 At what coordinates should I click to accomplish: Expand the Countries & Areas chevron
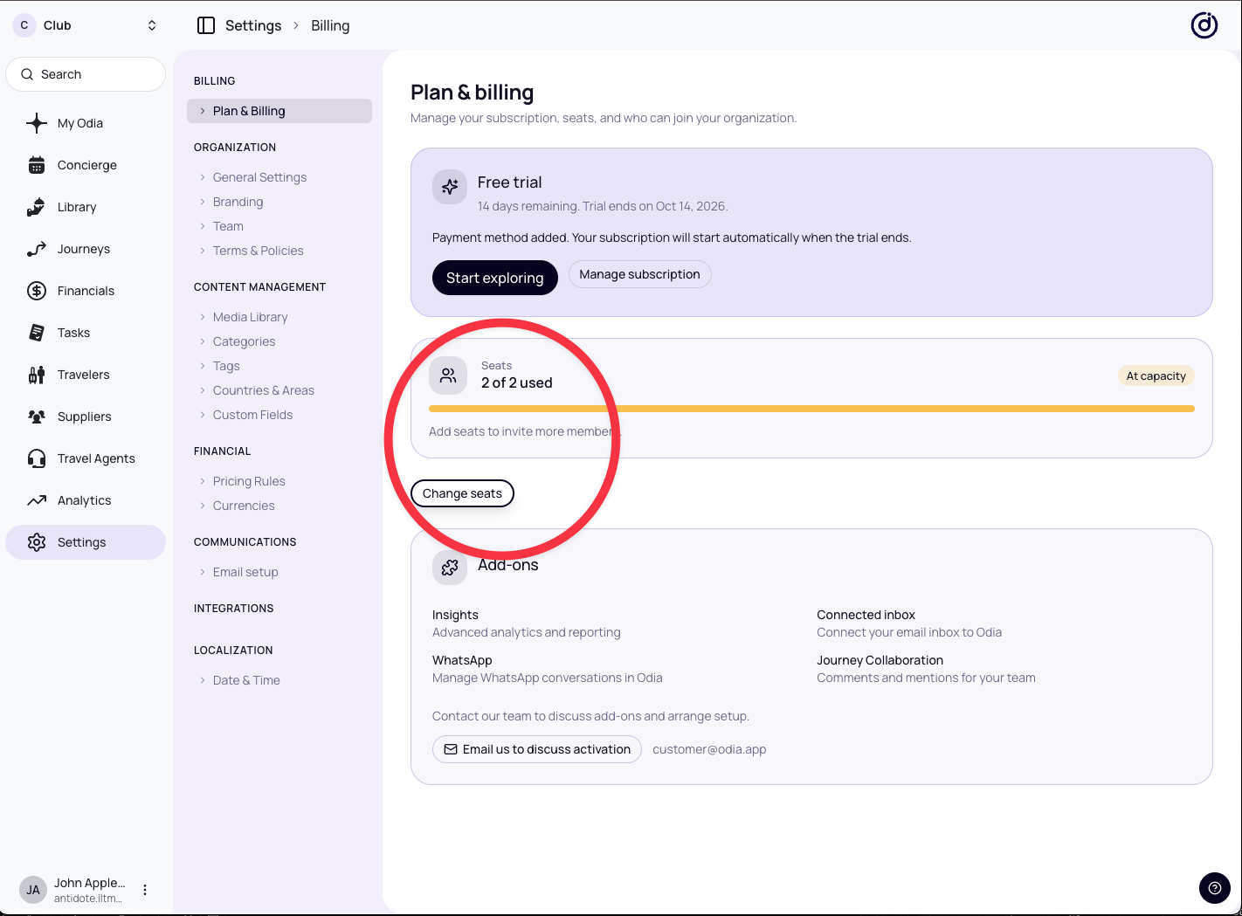203,390
